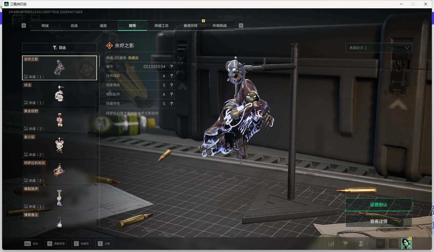The width and height of the screenshot is (434, 252).
Task: Click the help icon for 隐藏特性
Action: 171,104
